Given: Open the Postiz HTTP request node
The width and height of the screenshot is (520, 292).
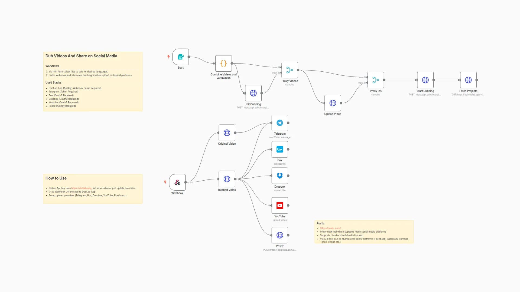Looking at the screenshot, I should [x=280, y=235].
